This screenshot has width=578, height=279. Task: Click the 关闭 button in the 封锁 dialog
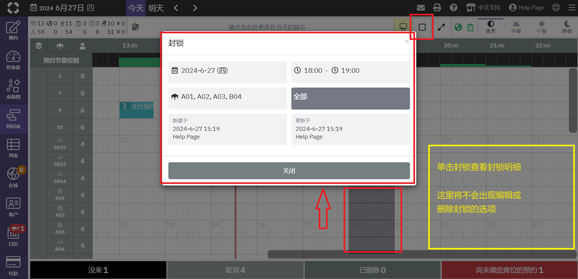pyautogui.click(x=289, y=170)
